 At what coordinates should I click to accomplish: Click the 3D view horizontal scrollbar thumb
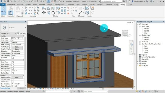click(103, 89)
